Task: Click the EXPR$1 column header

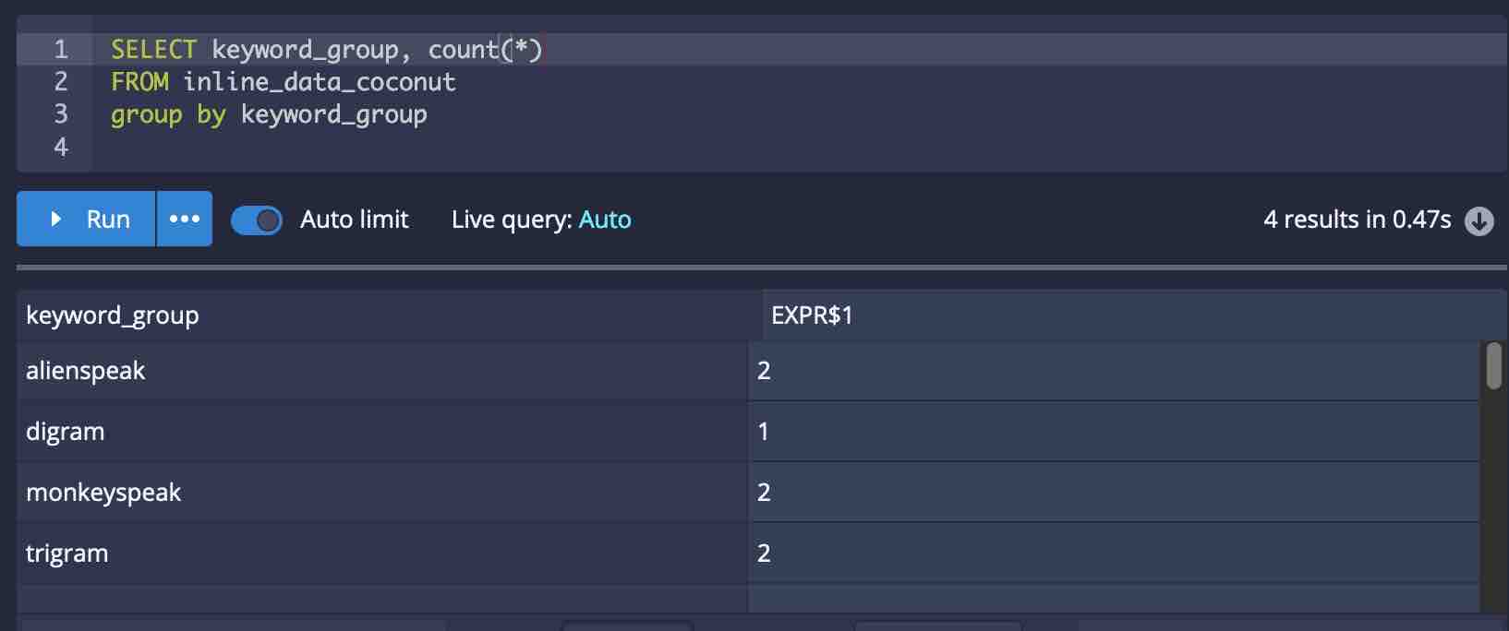Action: 812,315
